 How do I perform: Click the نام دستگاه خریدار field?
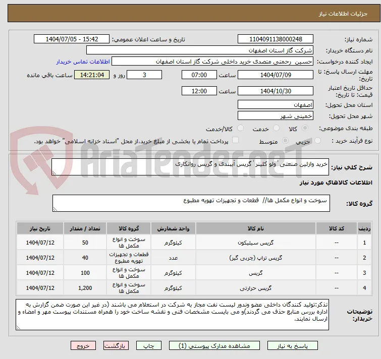[x=200, y=50]
